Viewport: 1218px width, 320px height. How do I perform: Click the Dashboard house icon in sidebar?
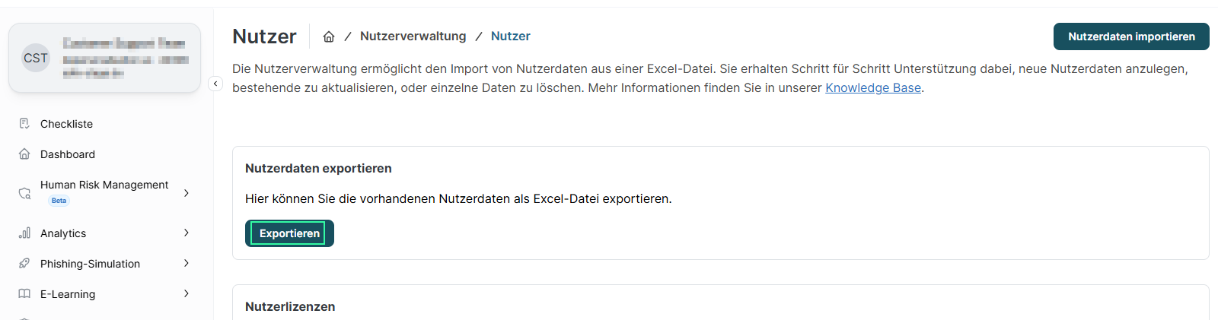(24, 154)
